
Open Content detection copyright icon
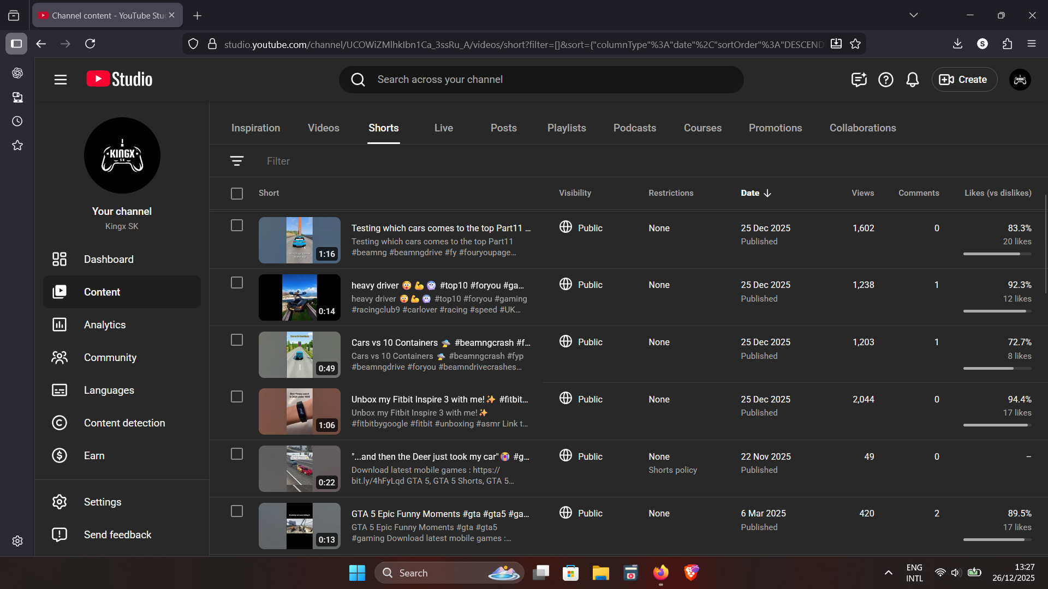[x=59, y=423]
